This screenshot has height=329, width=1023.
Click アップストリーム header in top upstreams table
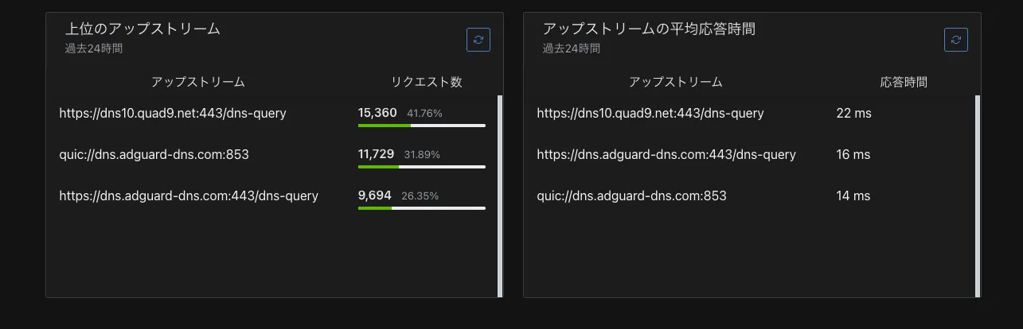[x=198, y=82]
